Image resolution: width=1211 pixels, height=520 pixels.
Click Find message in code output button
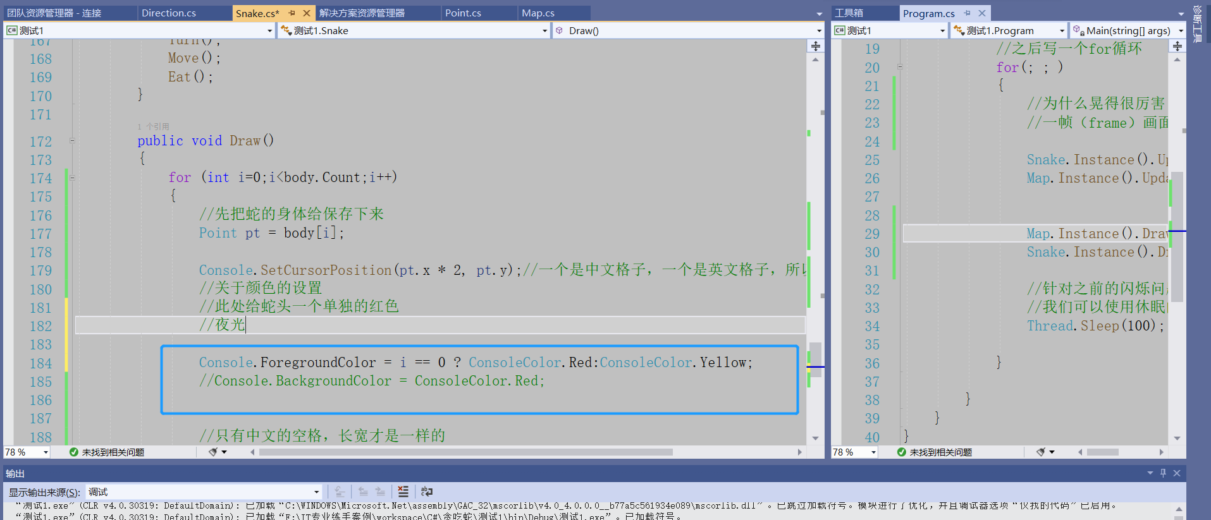pyautogui.click(x=340, y=492)
